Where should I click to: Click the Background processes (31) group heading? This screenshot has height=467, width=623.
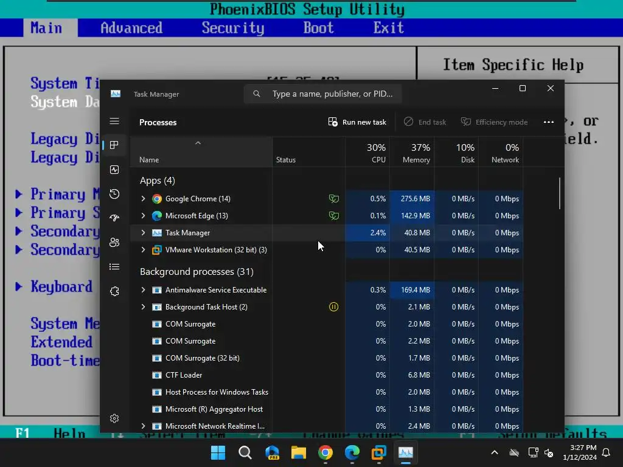197,272
